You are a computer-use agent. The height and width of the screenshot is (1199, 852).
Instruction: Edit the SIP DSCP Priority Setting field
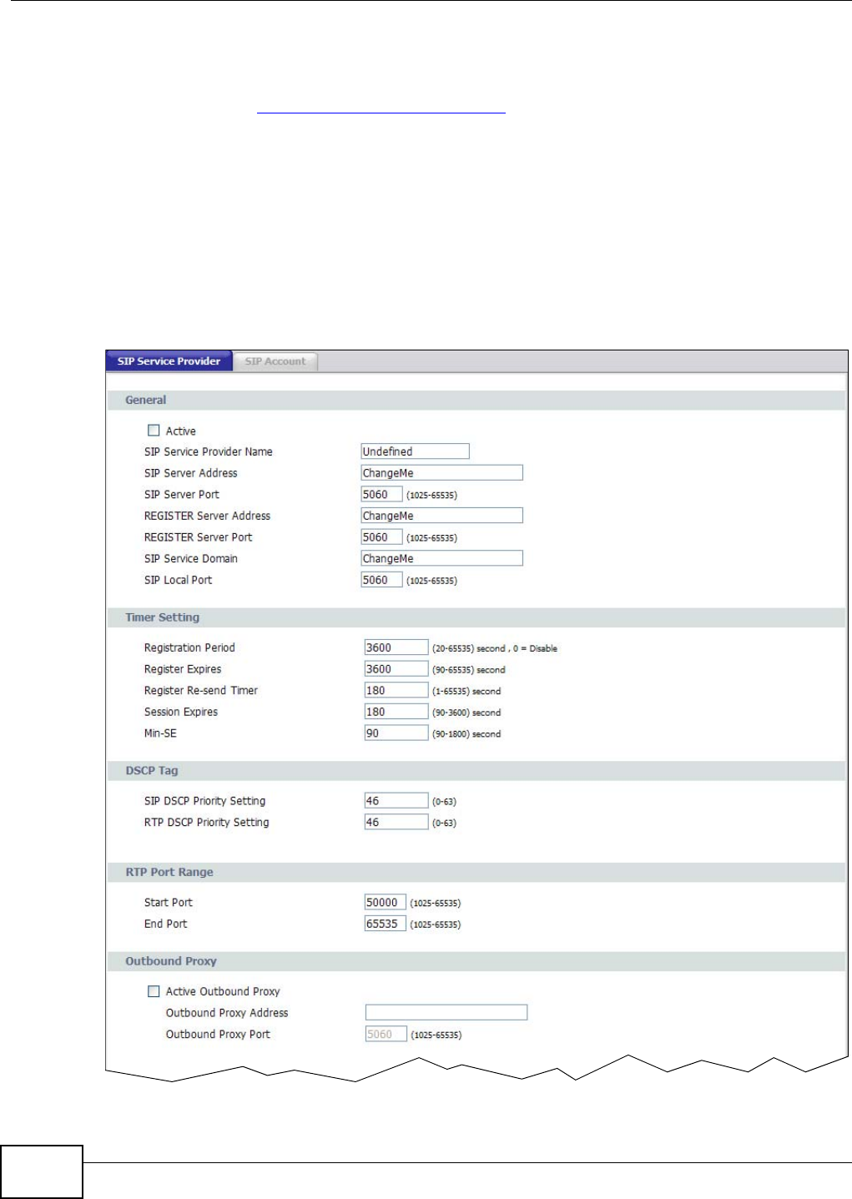tap(396, 801)
